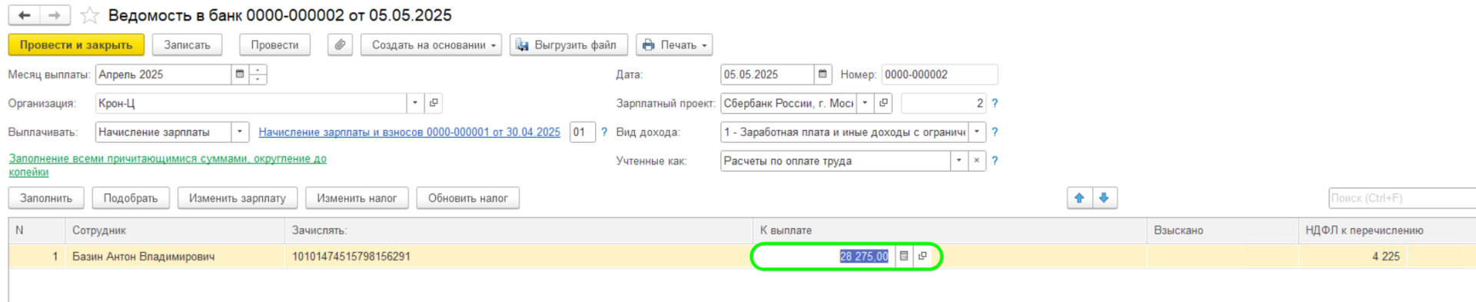Click the small field containing 01

click(x=582, y=132)
